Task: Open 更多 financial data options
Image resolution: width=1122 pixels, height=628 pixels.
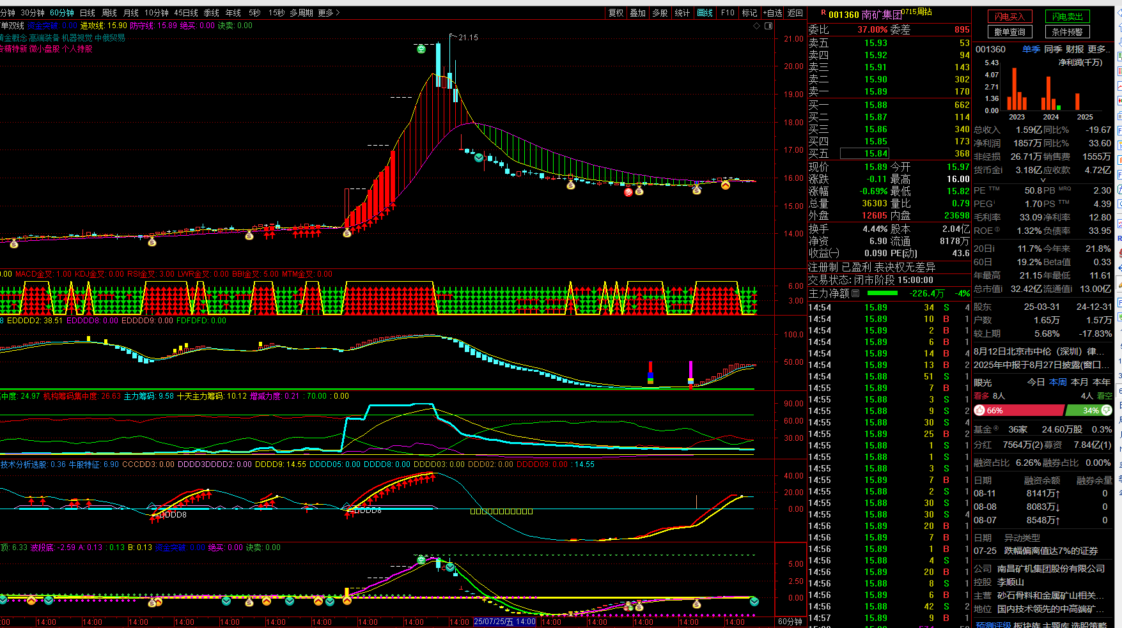Action: click(x=1099, y=49)
